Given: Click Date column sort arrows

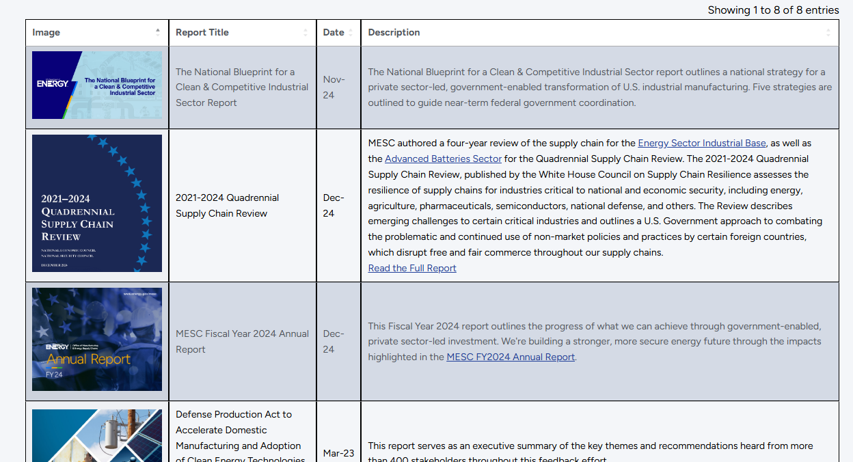Looking at the screenshot, I should (x=350, y=32).
